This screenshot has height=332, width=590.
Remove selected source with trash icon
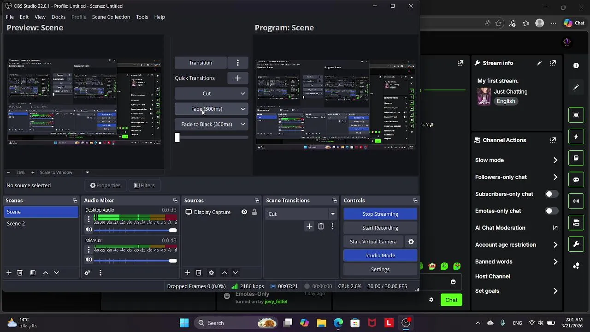pos(199,273)
